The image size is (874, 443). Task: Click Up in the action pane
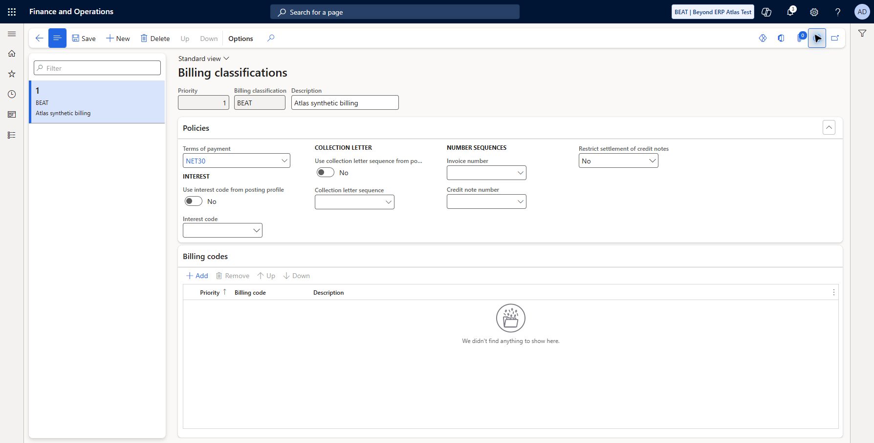[x=185, y=39]
